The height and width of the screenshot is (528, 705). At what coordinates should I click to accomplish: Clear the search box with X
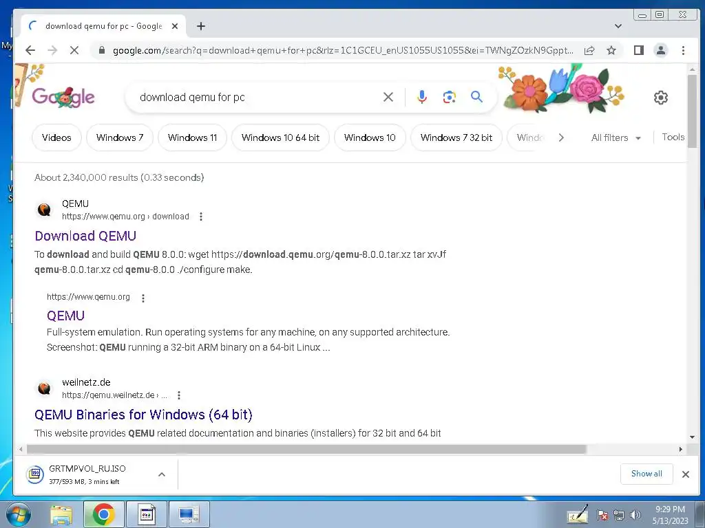tap(388, 97)
